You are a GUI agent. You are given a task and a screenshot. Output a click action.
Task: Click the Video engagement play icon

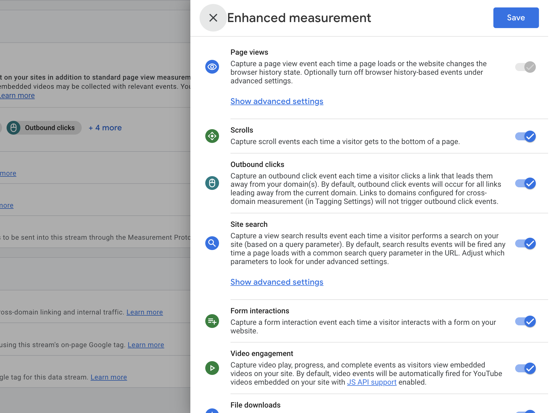212,368
